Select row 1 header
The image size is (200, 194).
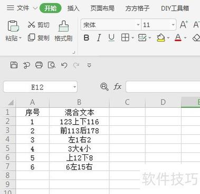point(8,112)
